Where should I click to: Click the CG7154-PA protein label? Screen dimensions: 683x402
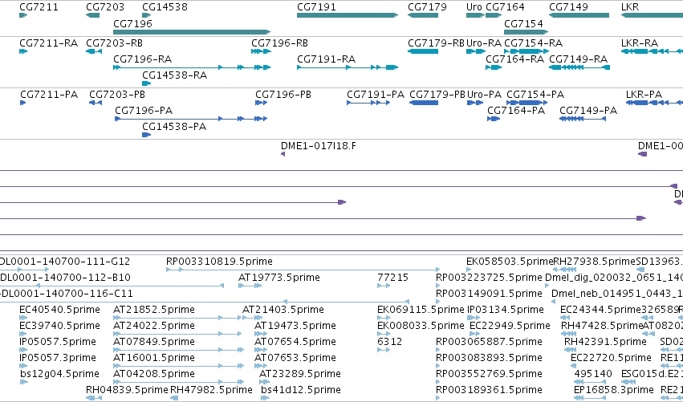tap(535, 95)
